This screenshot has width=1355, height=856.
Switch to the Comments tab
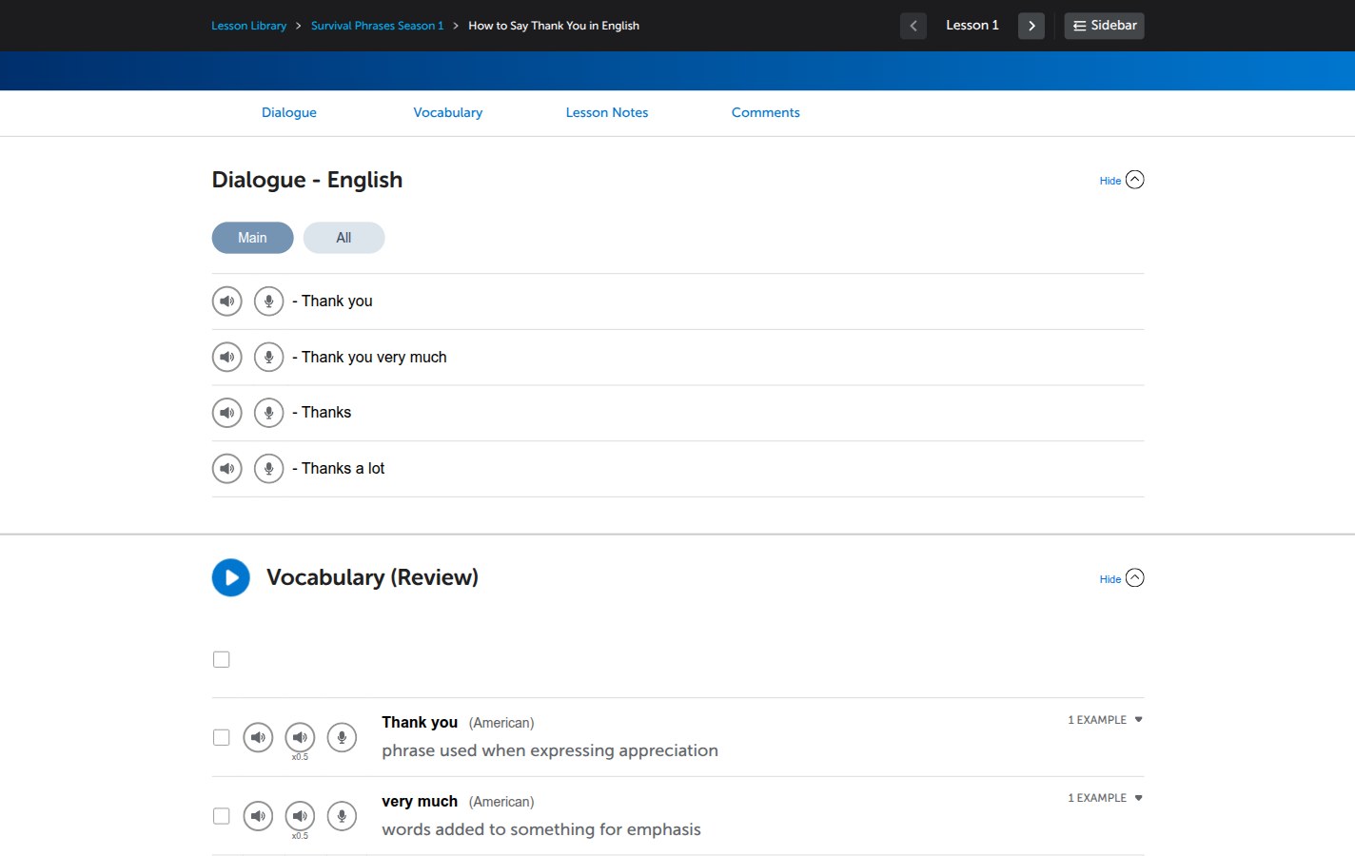pyautogui.click(x=766, y=112)
